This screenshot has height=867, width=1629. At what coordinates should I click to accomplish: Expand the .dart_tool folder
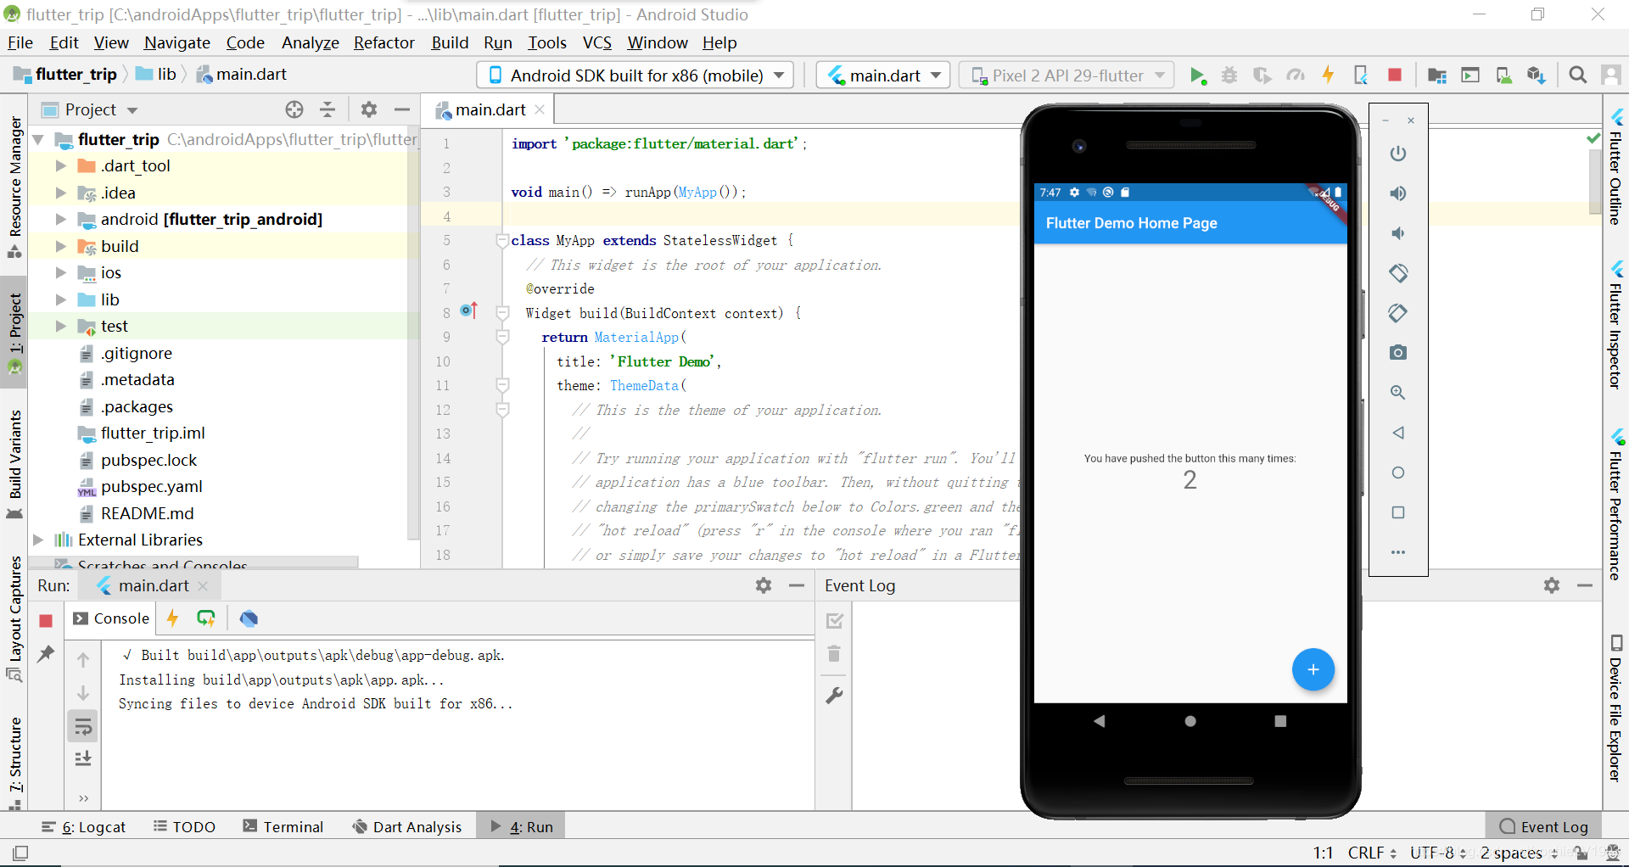pos(61,165)
